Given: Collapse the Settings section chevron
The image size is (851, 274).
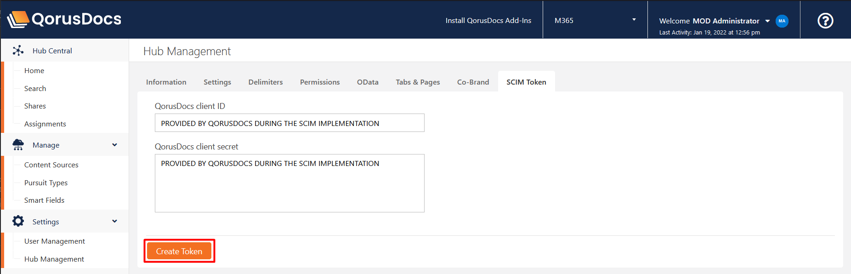Looking at the screenshot, I should pyautogui.click(x=114, y=221).
